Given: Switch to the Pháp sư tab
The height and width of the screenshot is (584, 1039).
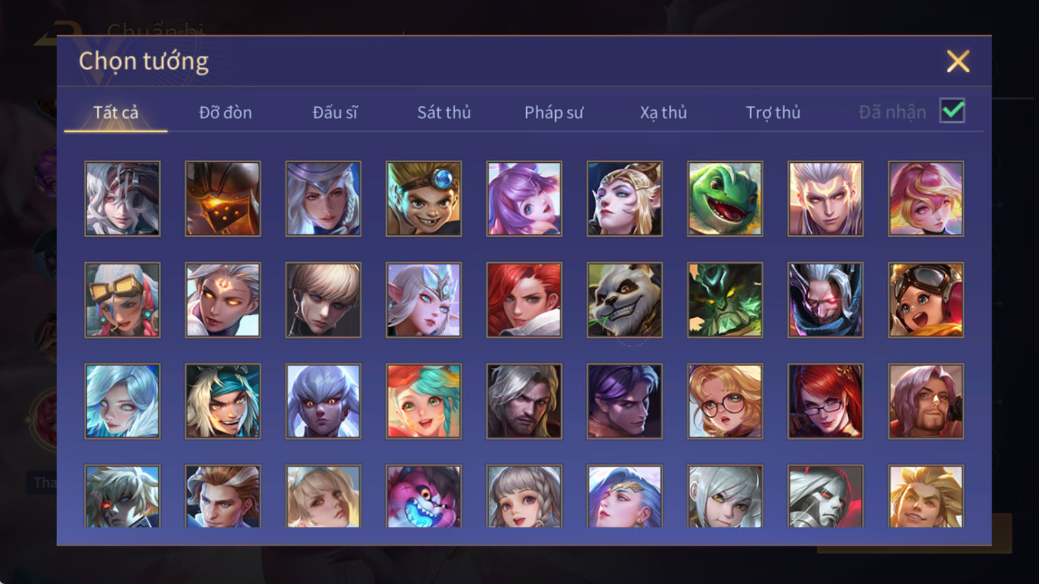Looking at the screenshot, I should 553,112.
